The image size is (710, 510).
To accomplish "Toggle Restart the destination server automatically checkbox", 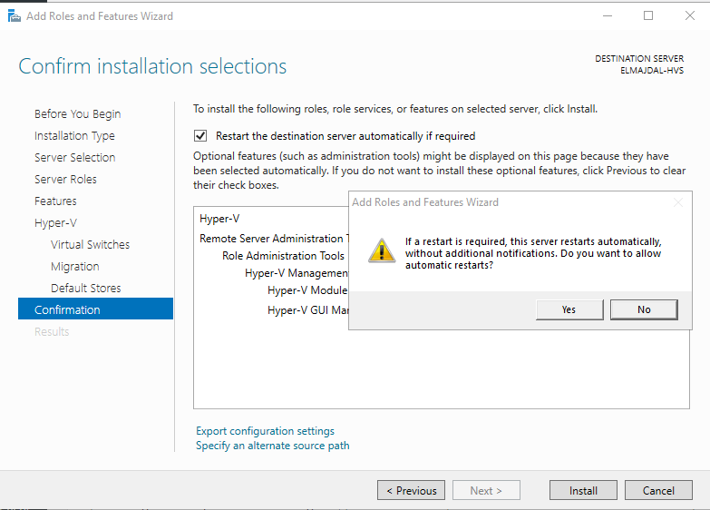I will 200,136.
